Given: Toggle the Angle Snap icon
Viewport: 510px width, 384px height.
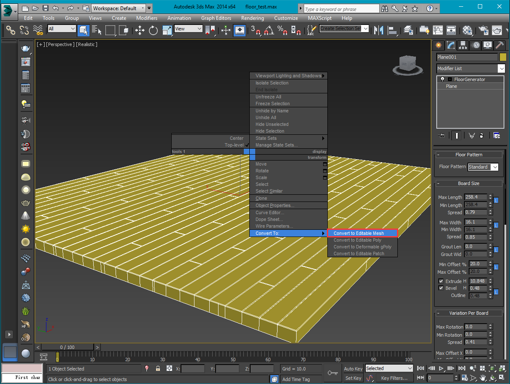Looking at the screenshot, I should (268, 30).
